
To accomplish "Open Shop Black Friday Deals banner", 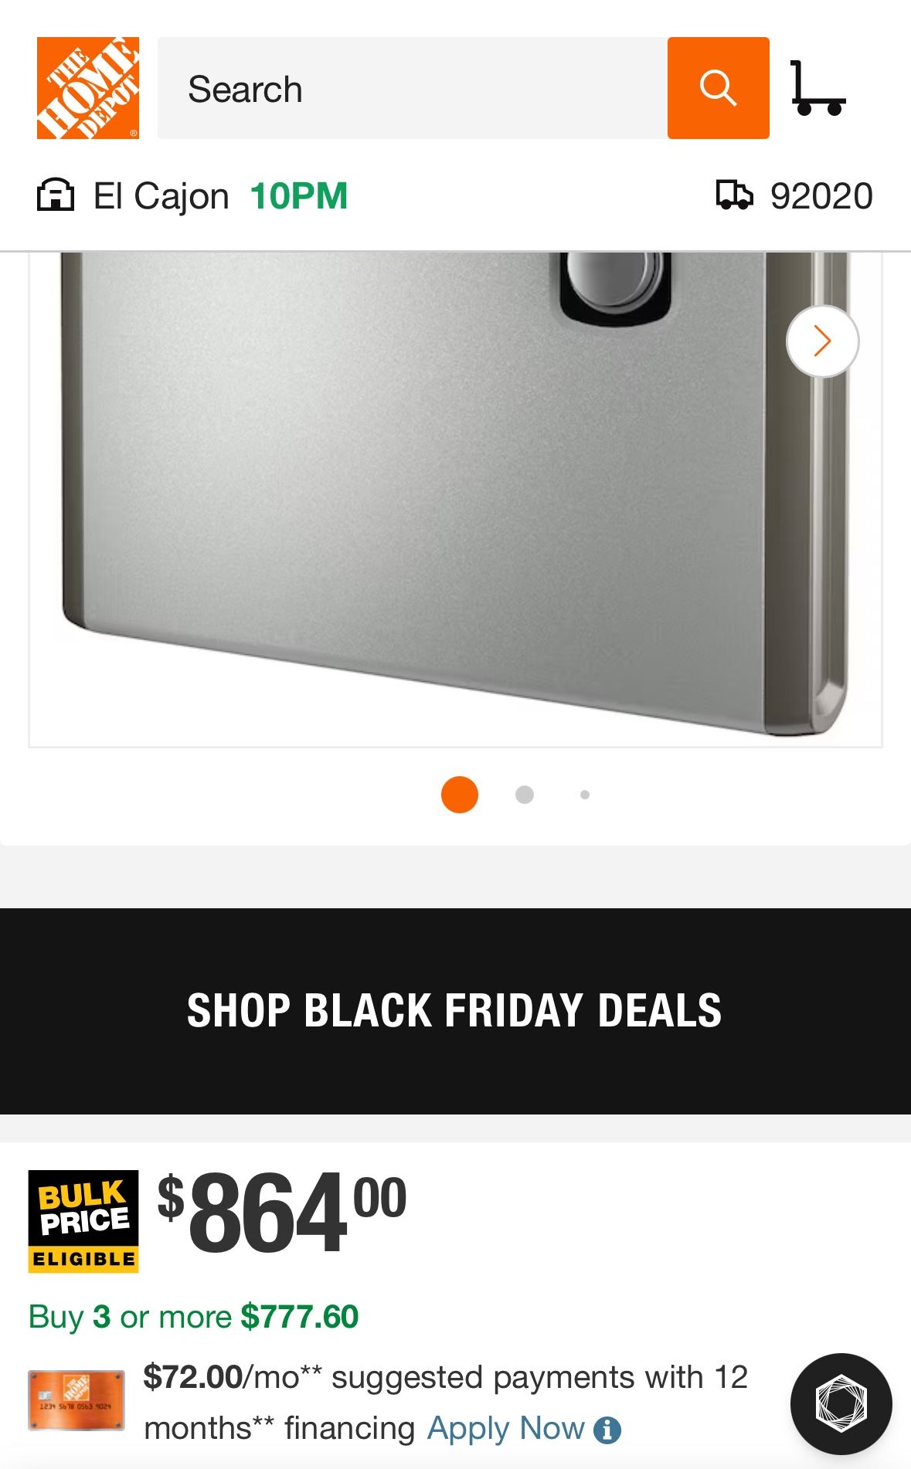I will point(455,1011).
